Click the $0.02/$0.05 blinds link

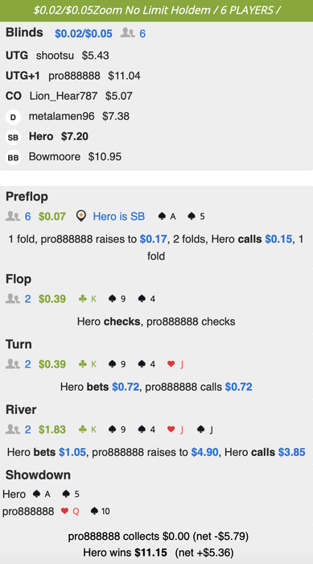[84, 34]
